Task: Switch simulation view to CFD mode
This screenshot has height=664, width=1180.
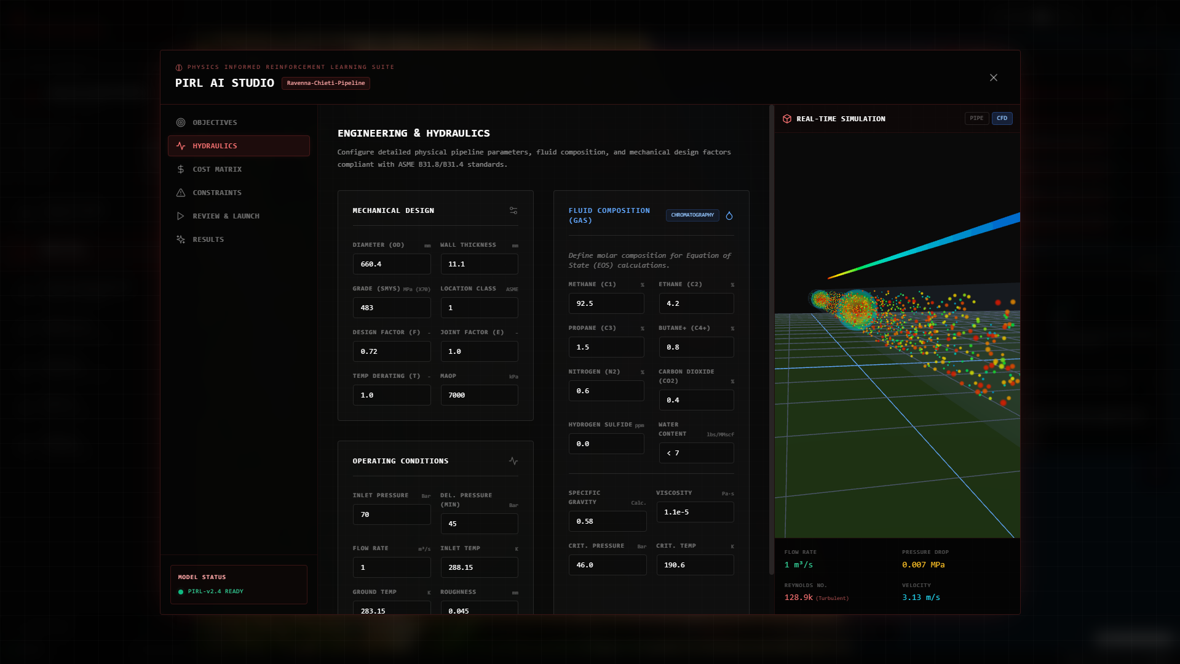Action: [x=1002, y=118]
